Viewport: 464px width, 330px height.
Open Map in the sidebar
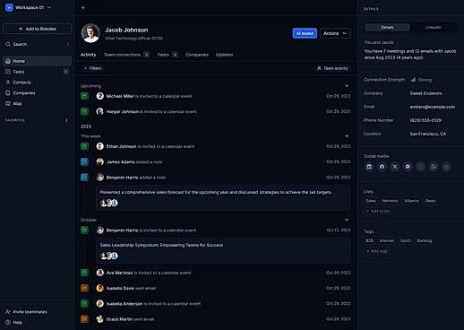pyautogui.click(x=38, y=103)
